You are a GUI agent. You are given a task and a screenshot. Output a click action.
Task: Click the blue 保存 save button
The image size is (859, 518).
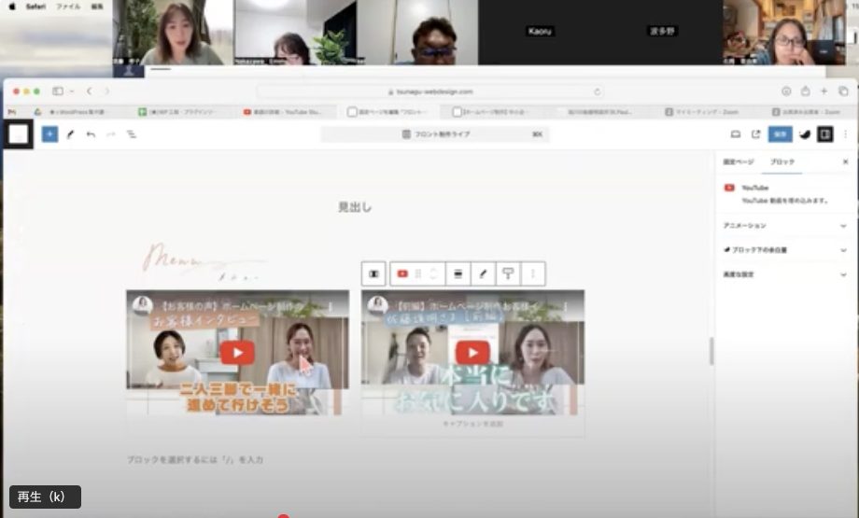pyautogui.click(x=780, y=134)
